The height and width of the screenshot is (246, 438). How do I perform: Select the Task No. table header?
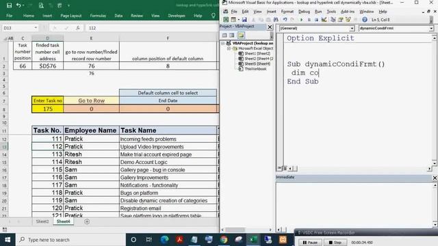click(47, 131)
